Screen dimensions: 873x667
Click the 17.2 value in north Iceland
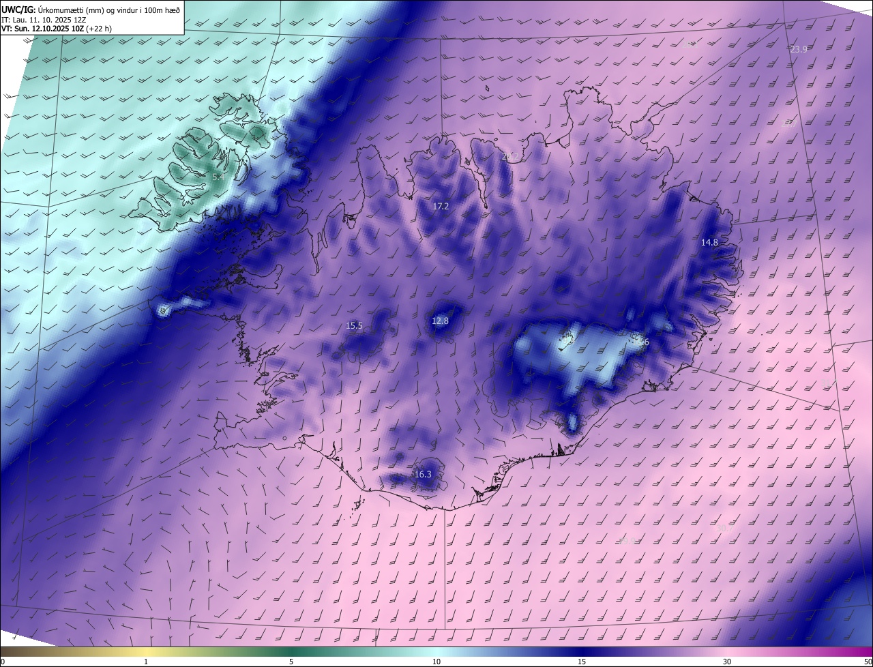click(441, 206)
